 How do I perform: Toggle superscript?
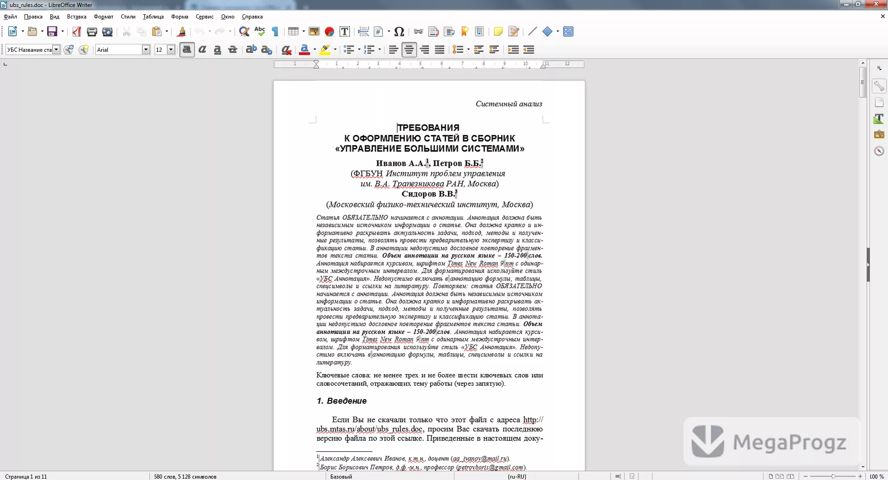[251, 49]
